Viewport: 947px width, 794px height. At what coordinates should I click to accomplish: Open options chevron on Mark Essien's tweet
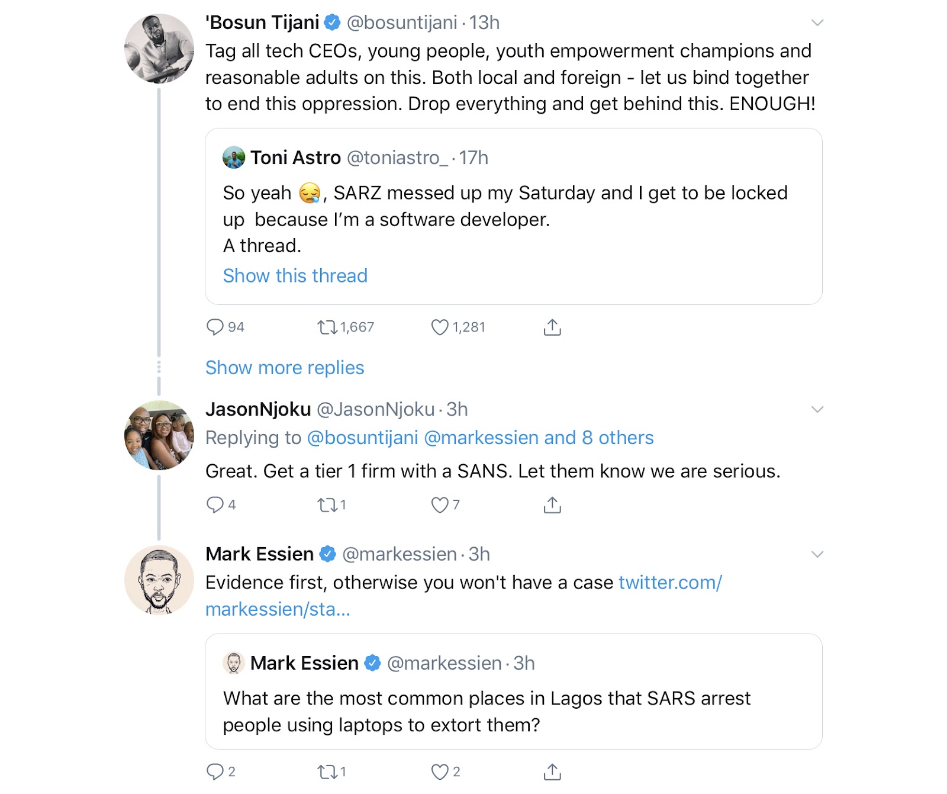tap(817, 554)
